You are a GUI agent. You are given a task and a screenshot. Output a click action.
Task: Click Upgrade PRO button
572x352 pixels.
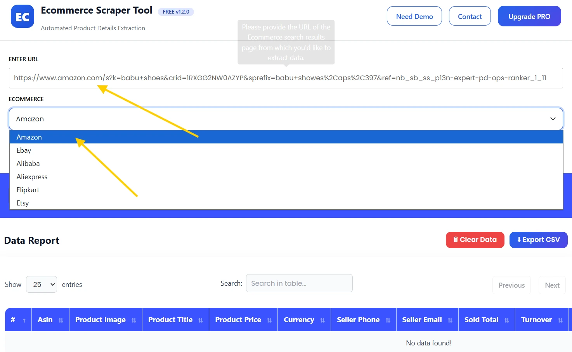(x=529, y=16)
